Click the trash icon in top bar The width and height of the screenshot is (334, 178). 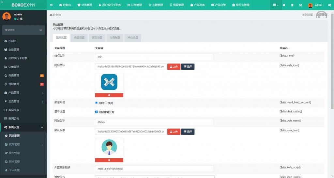(x=292, y=5)
